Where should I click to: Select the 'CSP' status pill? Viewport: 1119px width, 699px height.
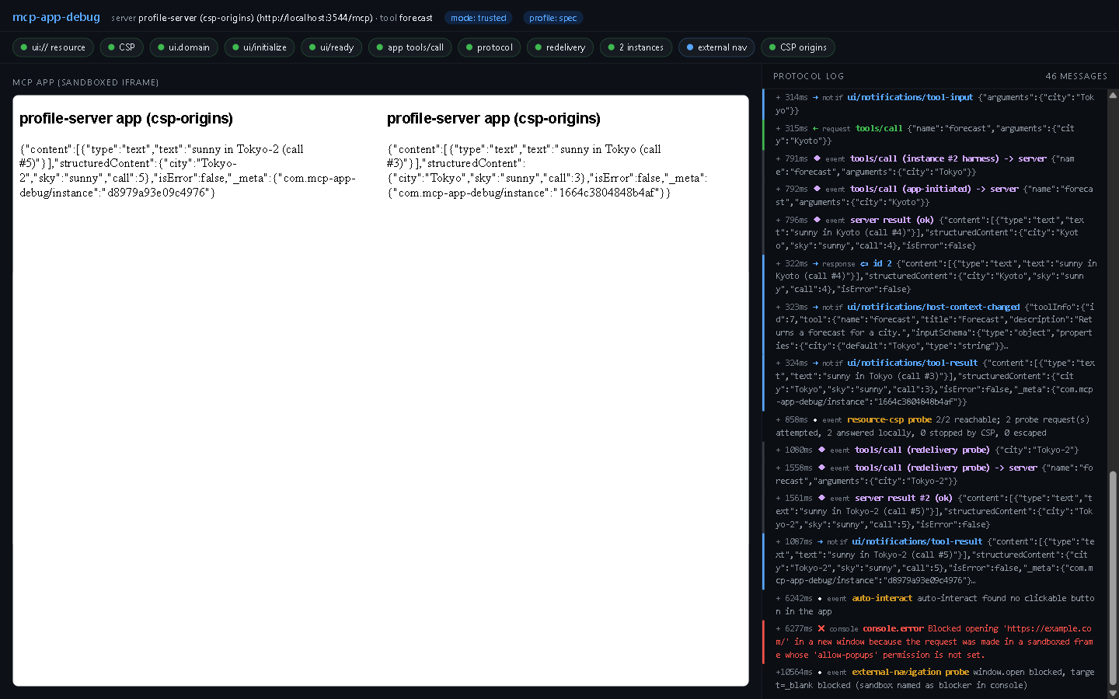point(121,47)
